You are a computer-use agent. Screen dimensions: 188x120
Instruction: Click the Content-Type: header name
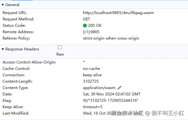[x=15, y=88]
